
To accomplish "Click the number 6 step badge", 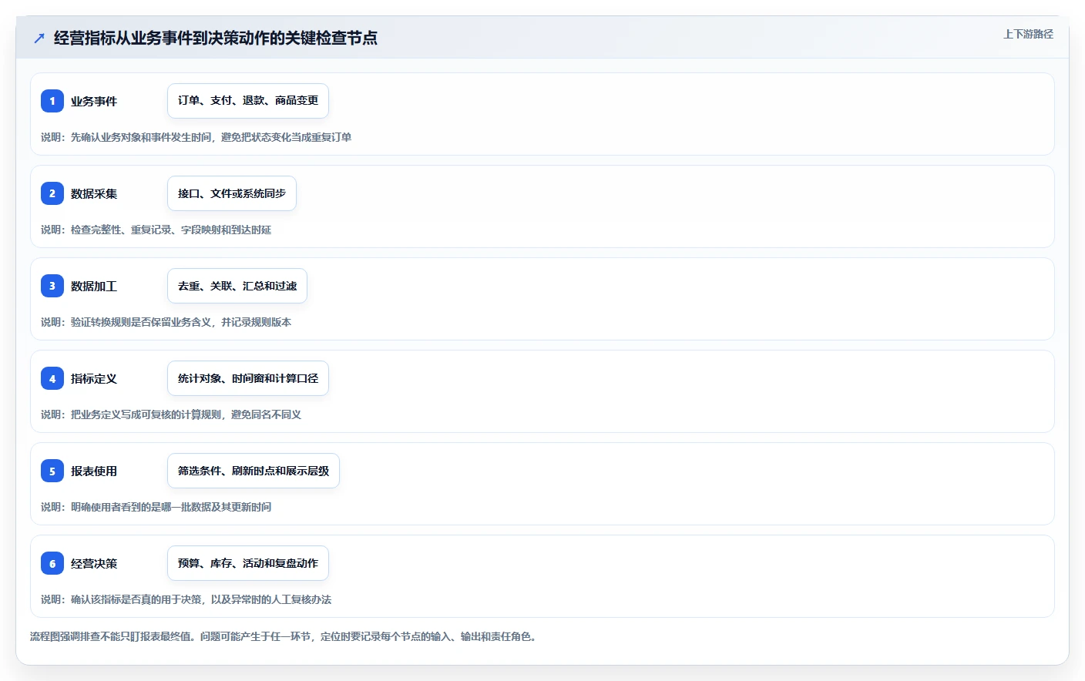I will point(52,563).
